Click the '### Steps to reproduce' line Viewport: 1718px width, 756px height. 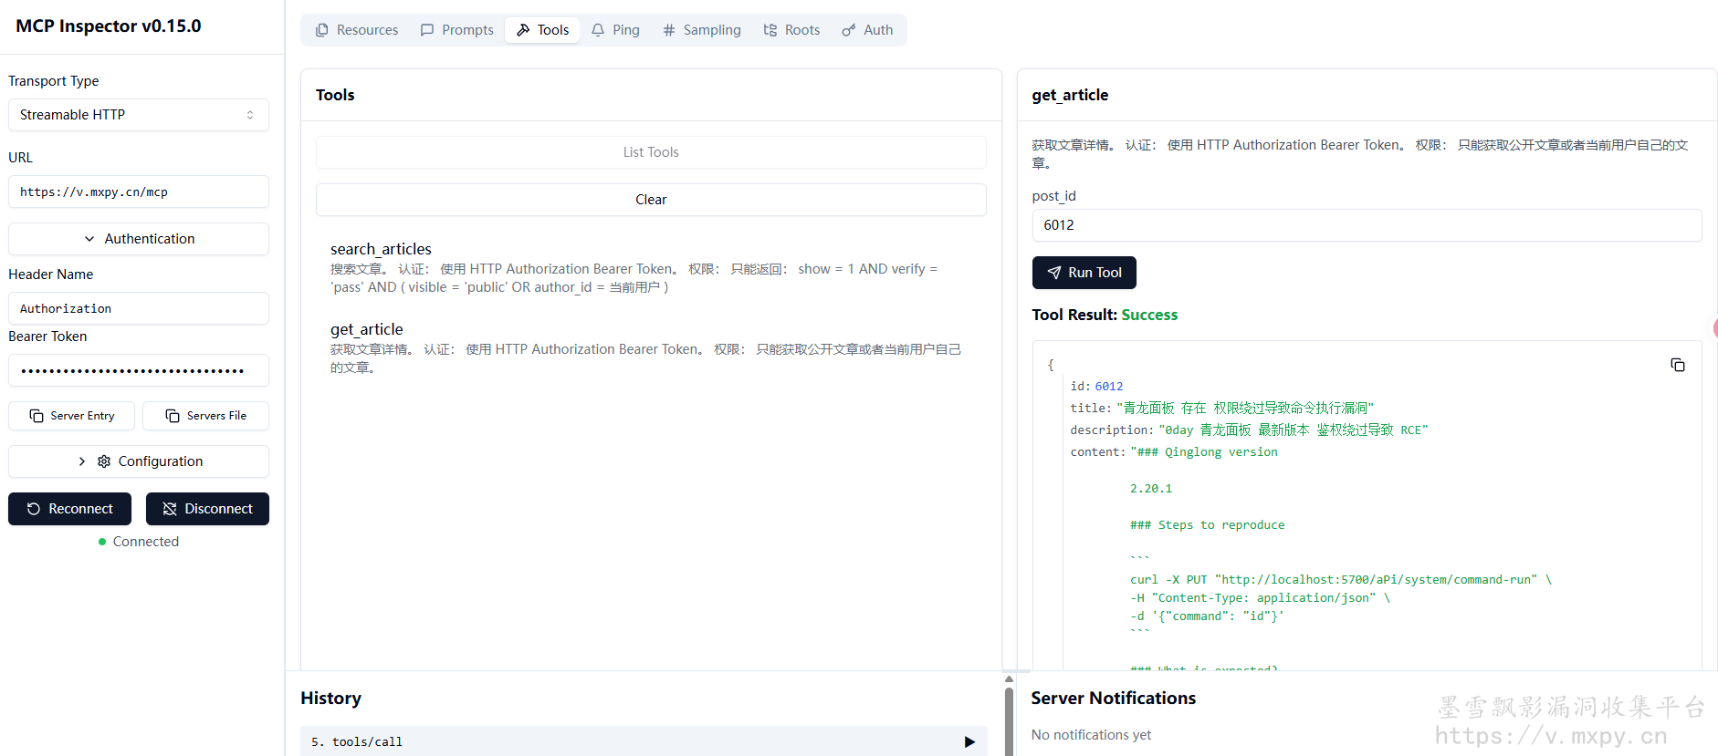[x=1207, y=525]
